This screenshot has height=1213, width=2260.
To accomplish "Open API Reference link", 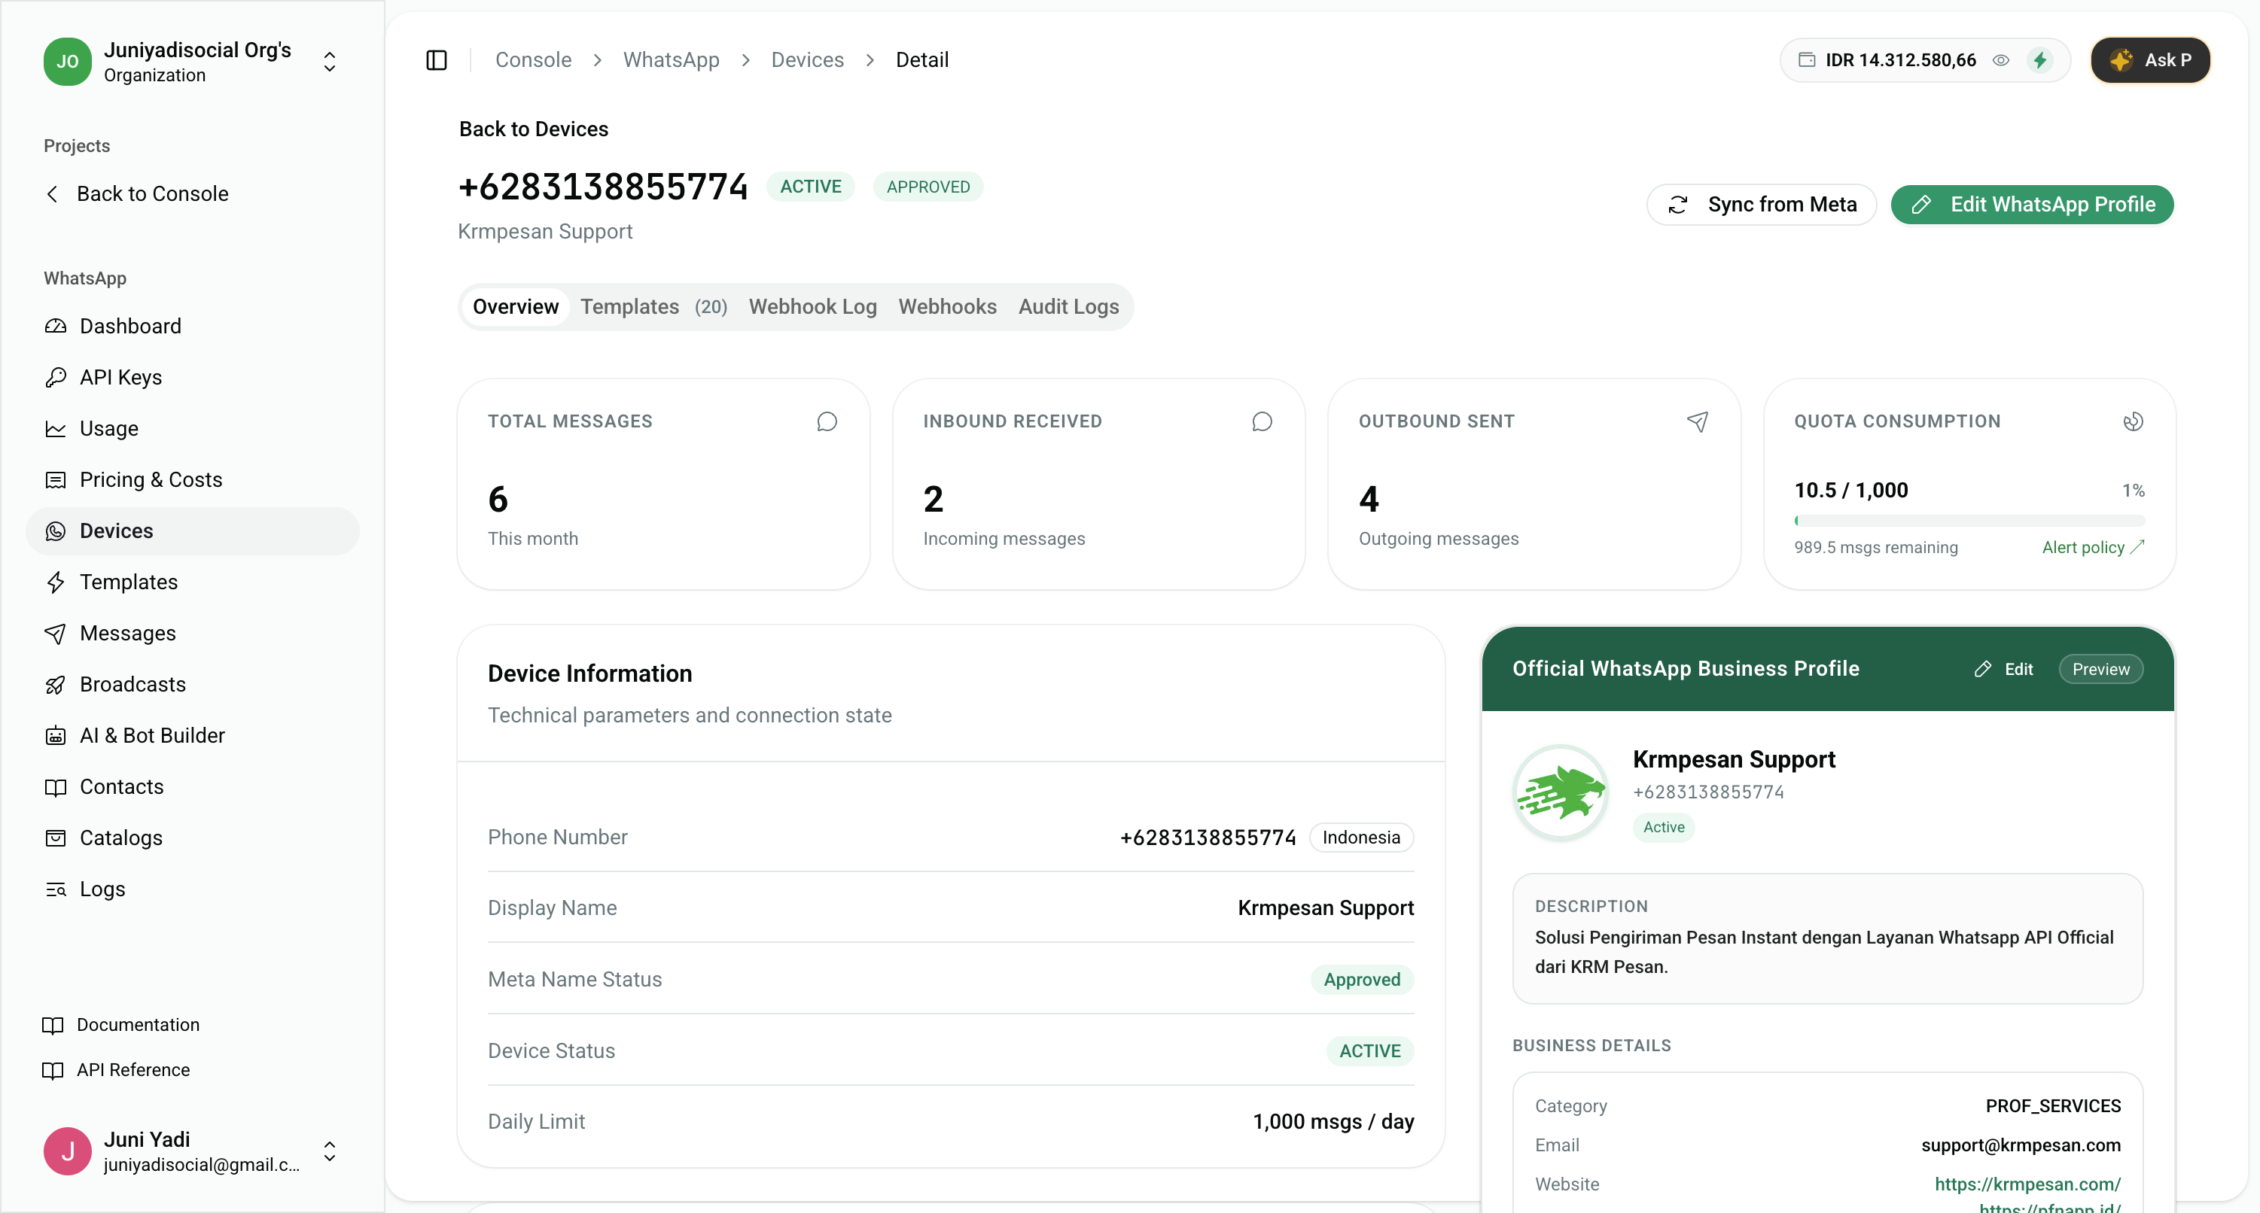I will click(116, 1069).
